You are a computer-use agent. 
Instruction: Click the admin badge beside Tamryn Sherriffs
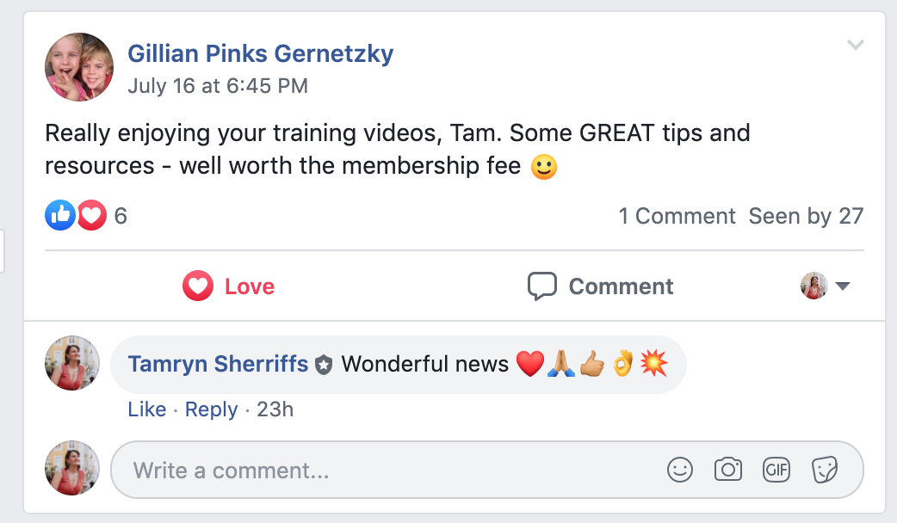point(324,365)
